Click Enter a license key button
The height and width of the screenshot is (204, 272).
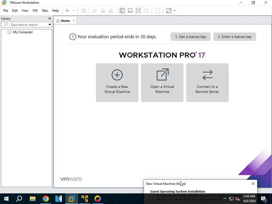tap(235, 37)
